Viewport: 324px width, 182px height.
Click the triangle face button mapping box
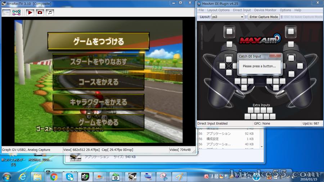click(x=291, y=58)
